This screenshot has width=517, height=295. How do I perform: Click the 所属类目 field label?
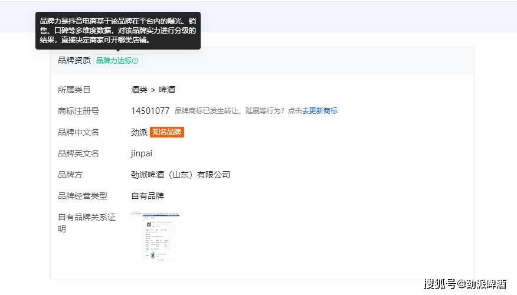point(74,90)
